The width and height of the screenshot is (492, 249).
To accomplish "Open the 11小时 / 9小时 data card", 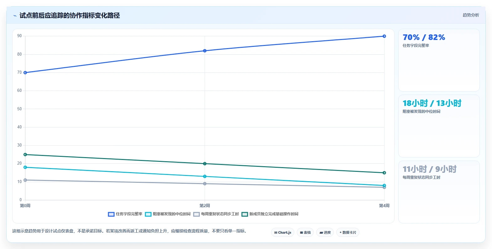I will coord(439,192).
